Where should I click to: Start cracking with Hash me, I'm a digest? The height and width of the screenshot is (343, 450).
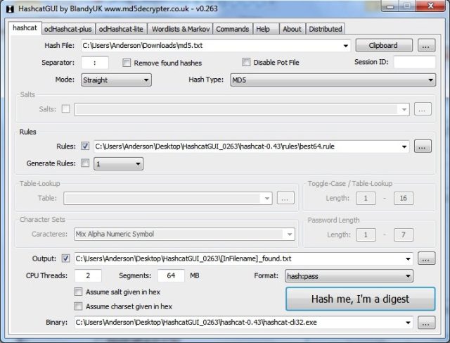point(360,299)
